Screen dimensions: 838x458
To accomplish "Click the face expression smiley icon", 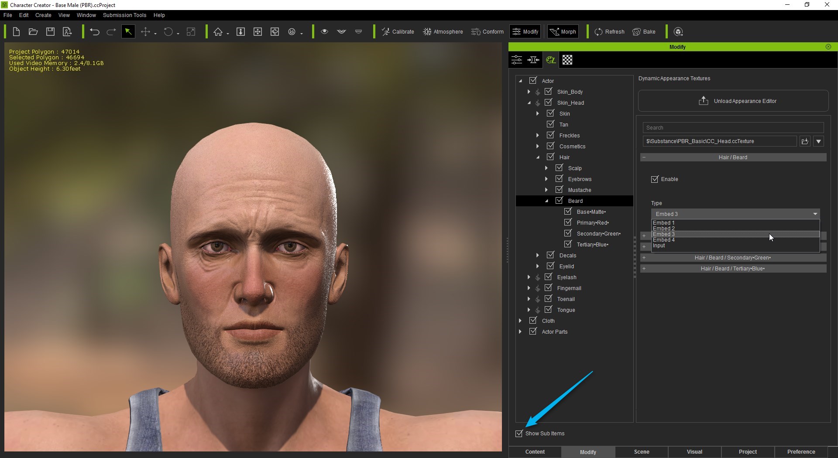I will coord(292,31).
